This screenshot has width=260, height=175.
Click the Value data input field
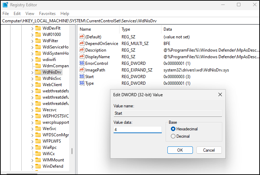tap(137, 130)
